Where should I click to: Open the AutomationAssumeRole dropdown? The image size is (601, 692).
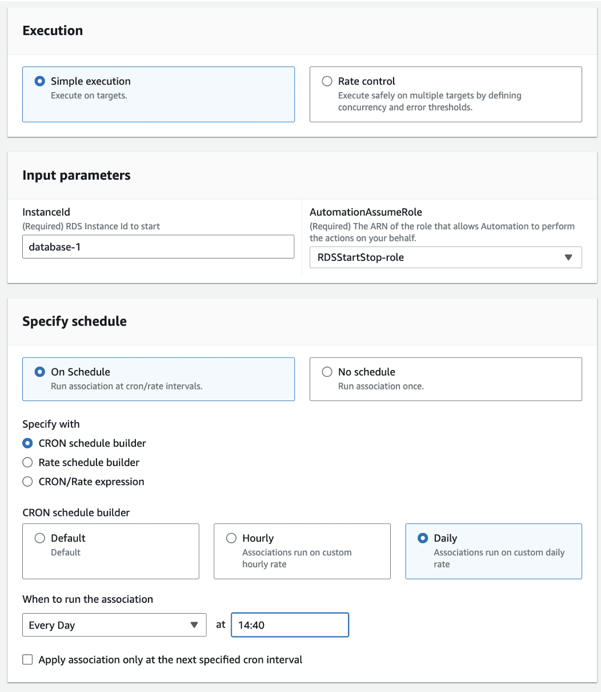[x=446, y=257]
